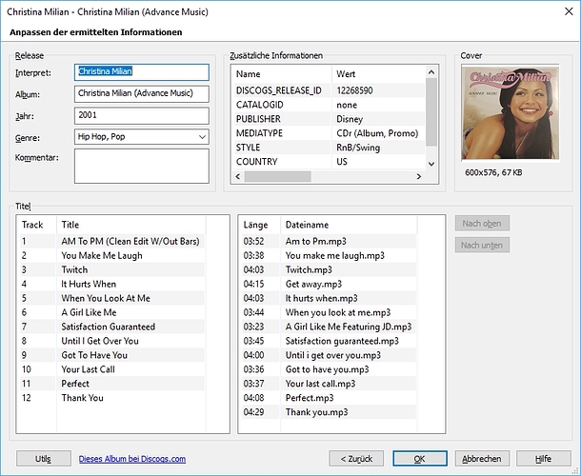
Task: Cancel with the Abbrechen button
Action: [482, 459]
